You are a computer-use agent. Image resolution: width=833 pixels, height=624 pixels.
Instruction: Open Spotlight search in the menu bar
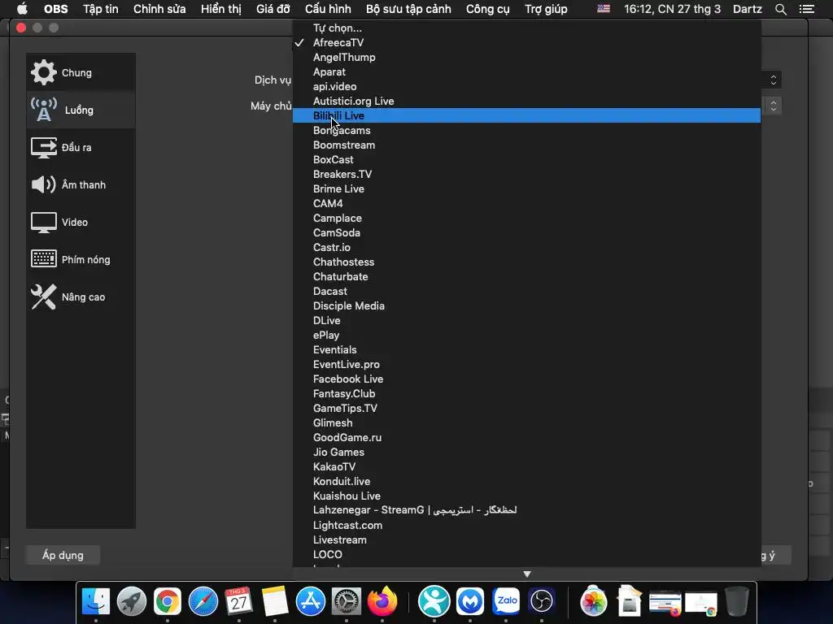click(780, 9)
